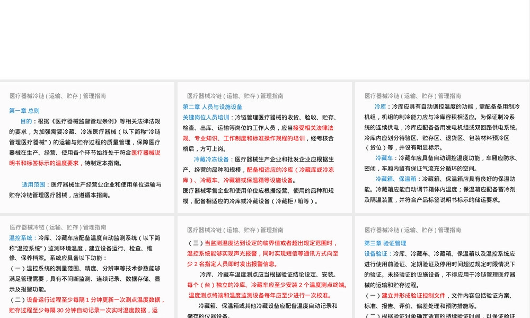The image size is (530, 318).
Task: Click red text 每个（台）独立的冷库、冷藏车
Action: coord(267,285)
